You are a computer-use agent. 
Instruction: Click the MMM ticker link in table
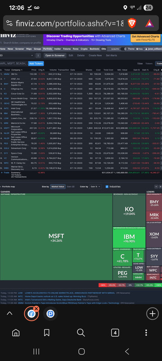click(6, 74)
